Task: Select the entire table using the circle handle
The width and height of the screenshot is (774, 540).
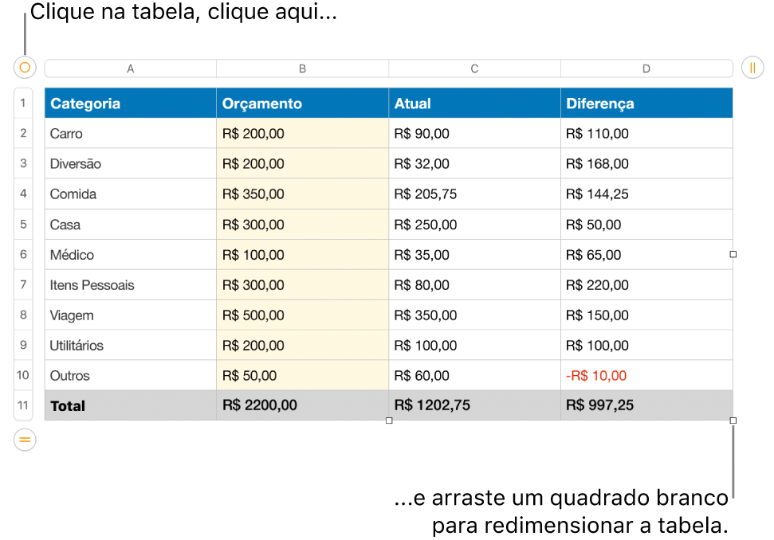Action: coord(24,68)
